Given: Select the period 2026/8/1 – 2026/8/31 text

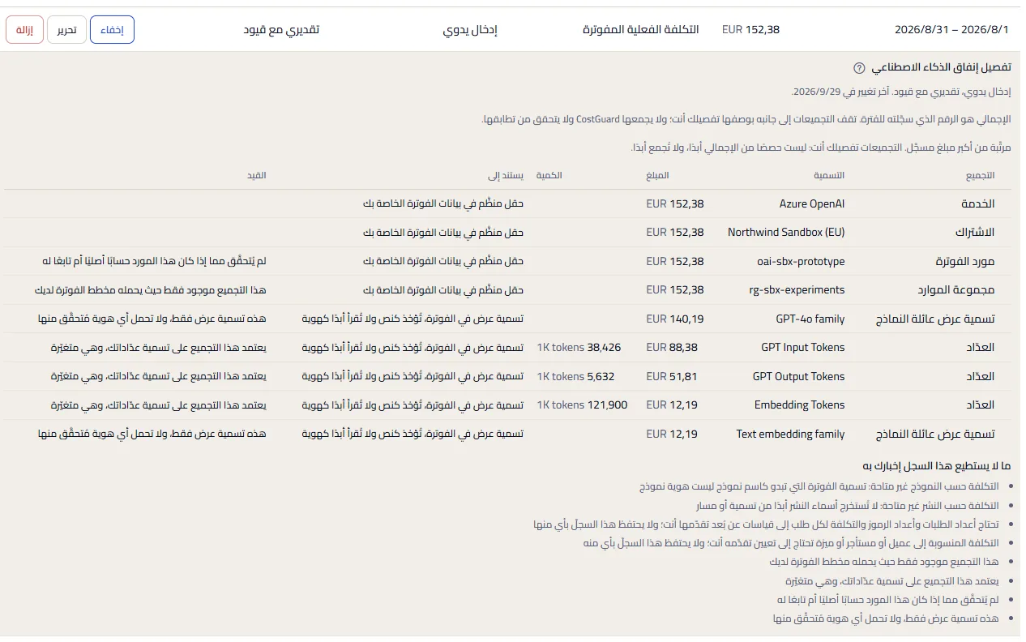Looking at the screenshot, I should (951, 30).
